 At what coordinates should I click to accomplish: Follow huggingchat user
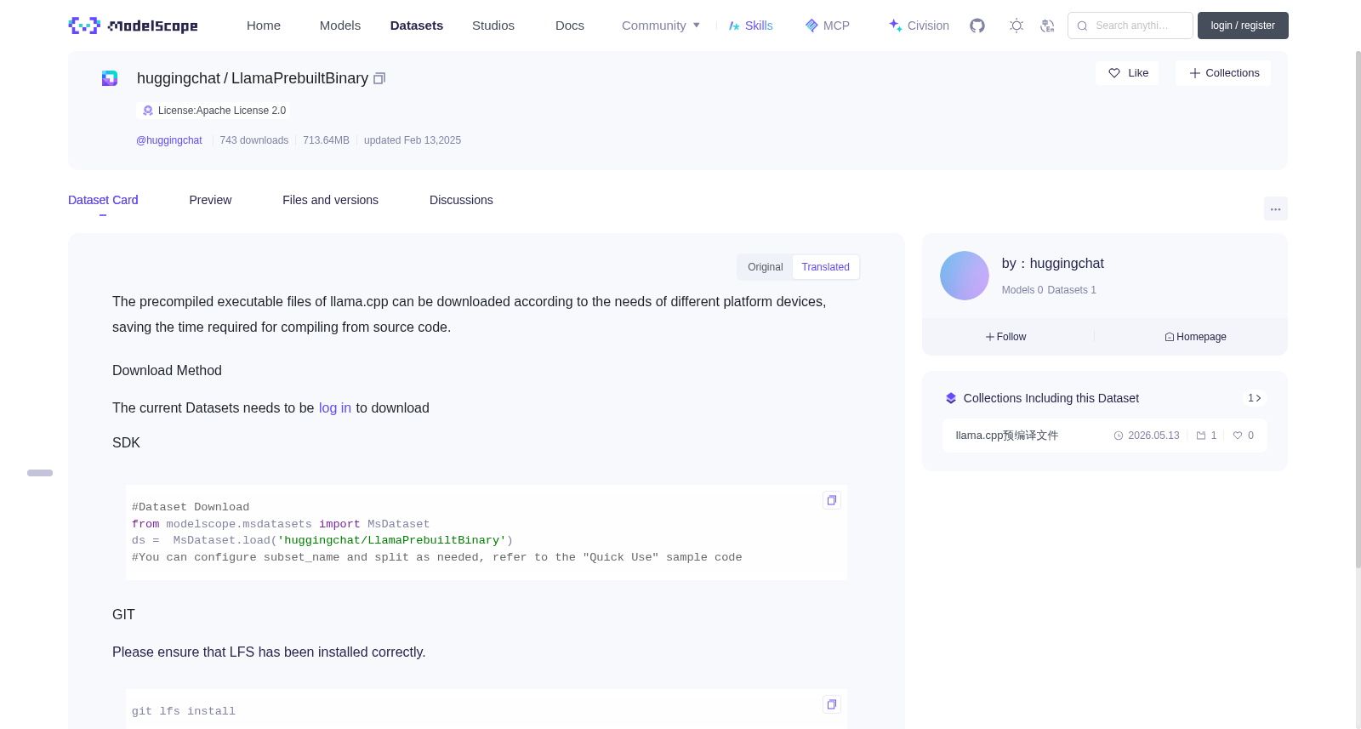(x=1006, y=337)
